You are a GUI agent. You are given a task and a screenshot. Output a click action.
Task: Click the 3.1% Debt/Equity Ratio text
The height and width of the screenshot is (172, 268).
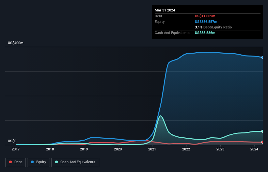click(213, 27)
